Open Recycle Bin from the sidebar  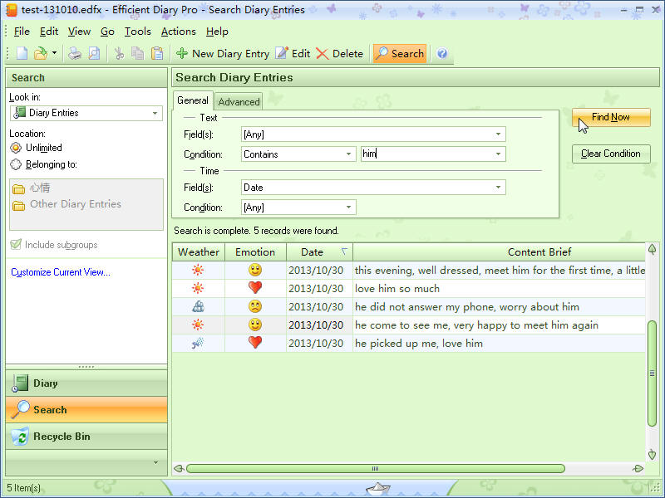61,437
